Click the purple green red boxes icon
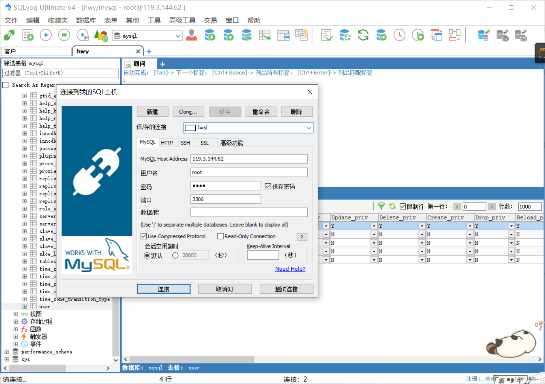Viewport: 545px width, 384px height. pos(455,35)
